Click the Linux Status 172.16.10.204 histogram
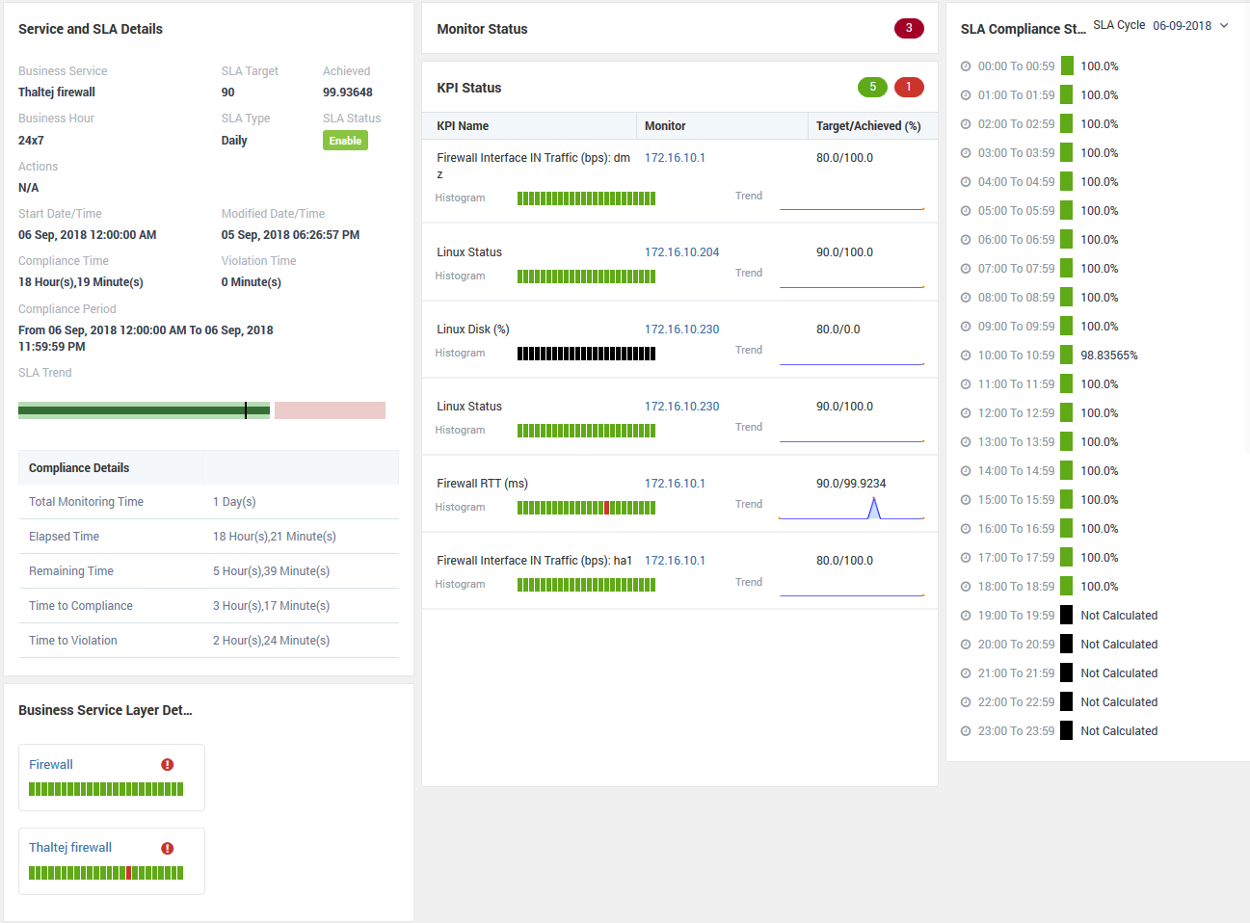Image resolution: width=1250 pixels, height=923 pixels. coord(586,277)
